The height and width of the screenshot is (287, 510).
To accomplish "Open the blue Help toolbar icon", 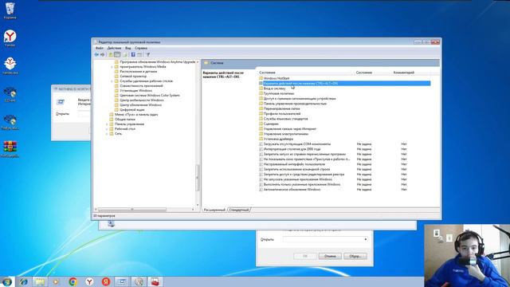I will pos(133,55).
